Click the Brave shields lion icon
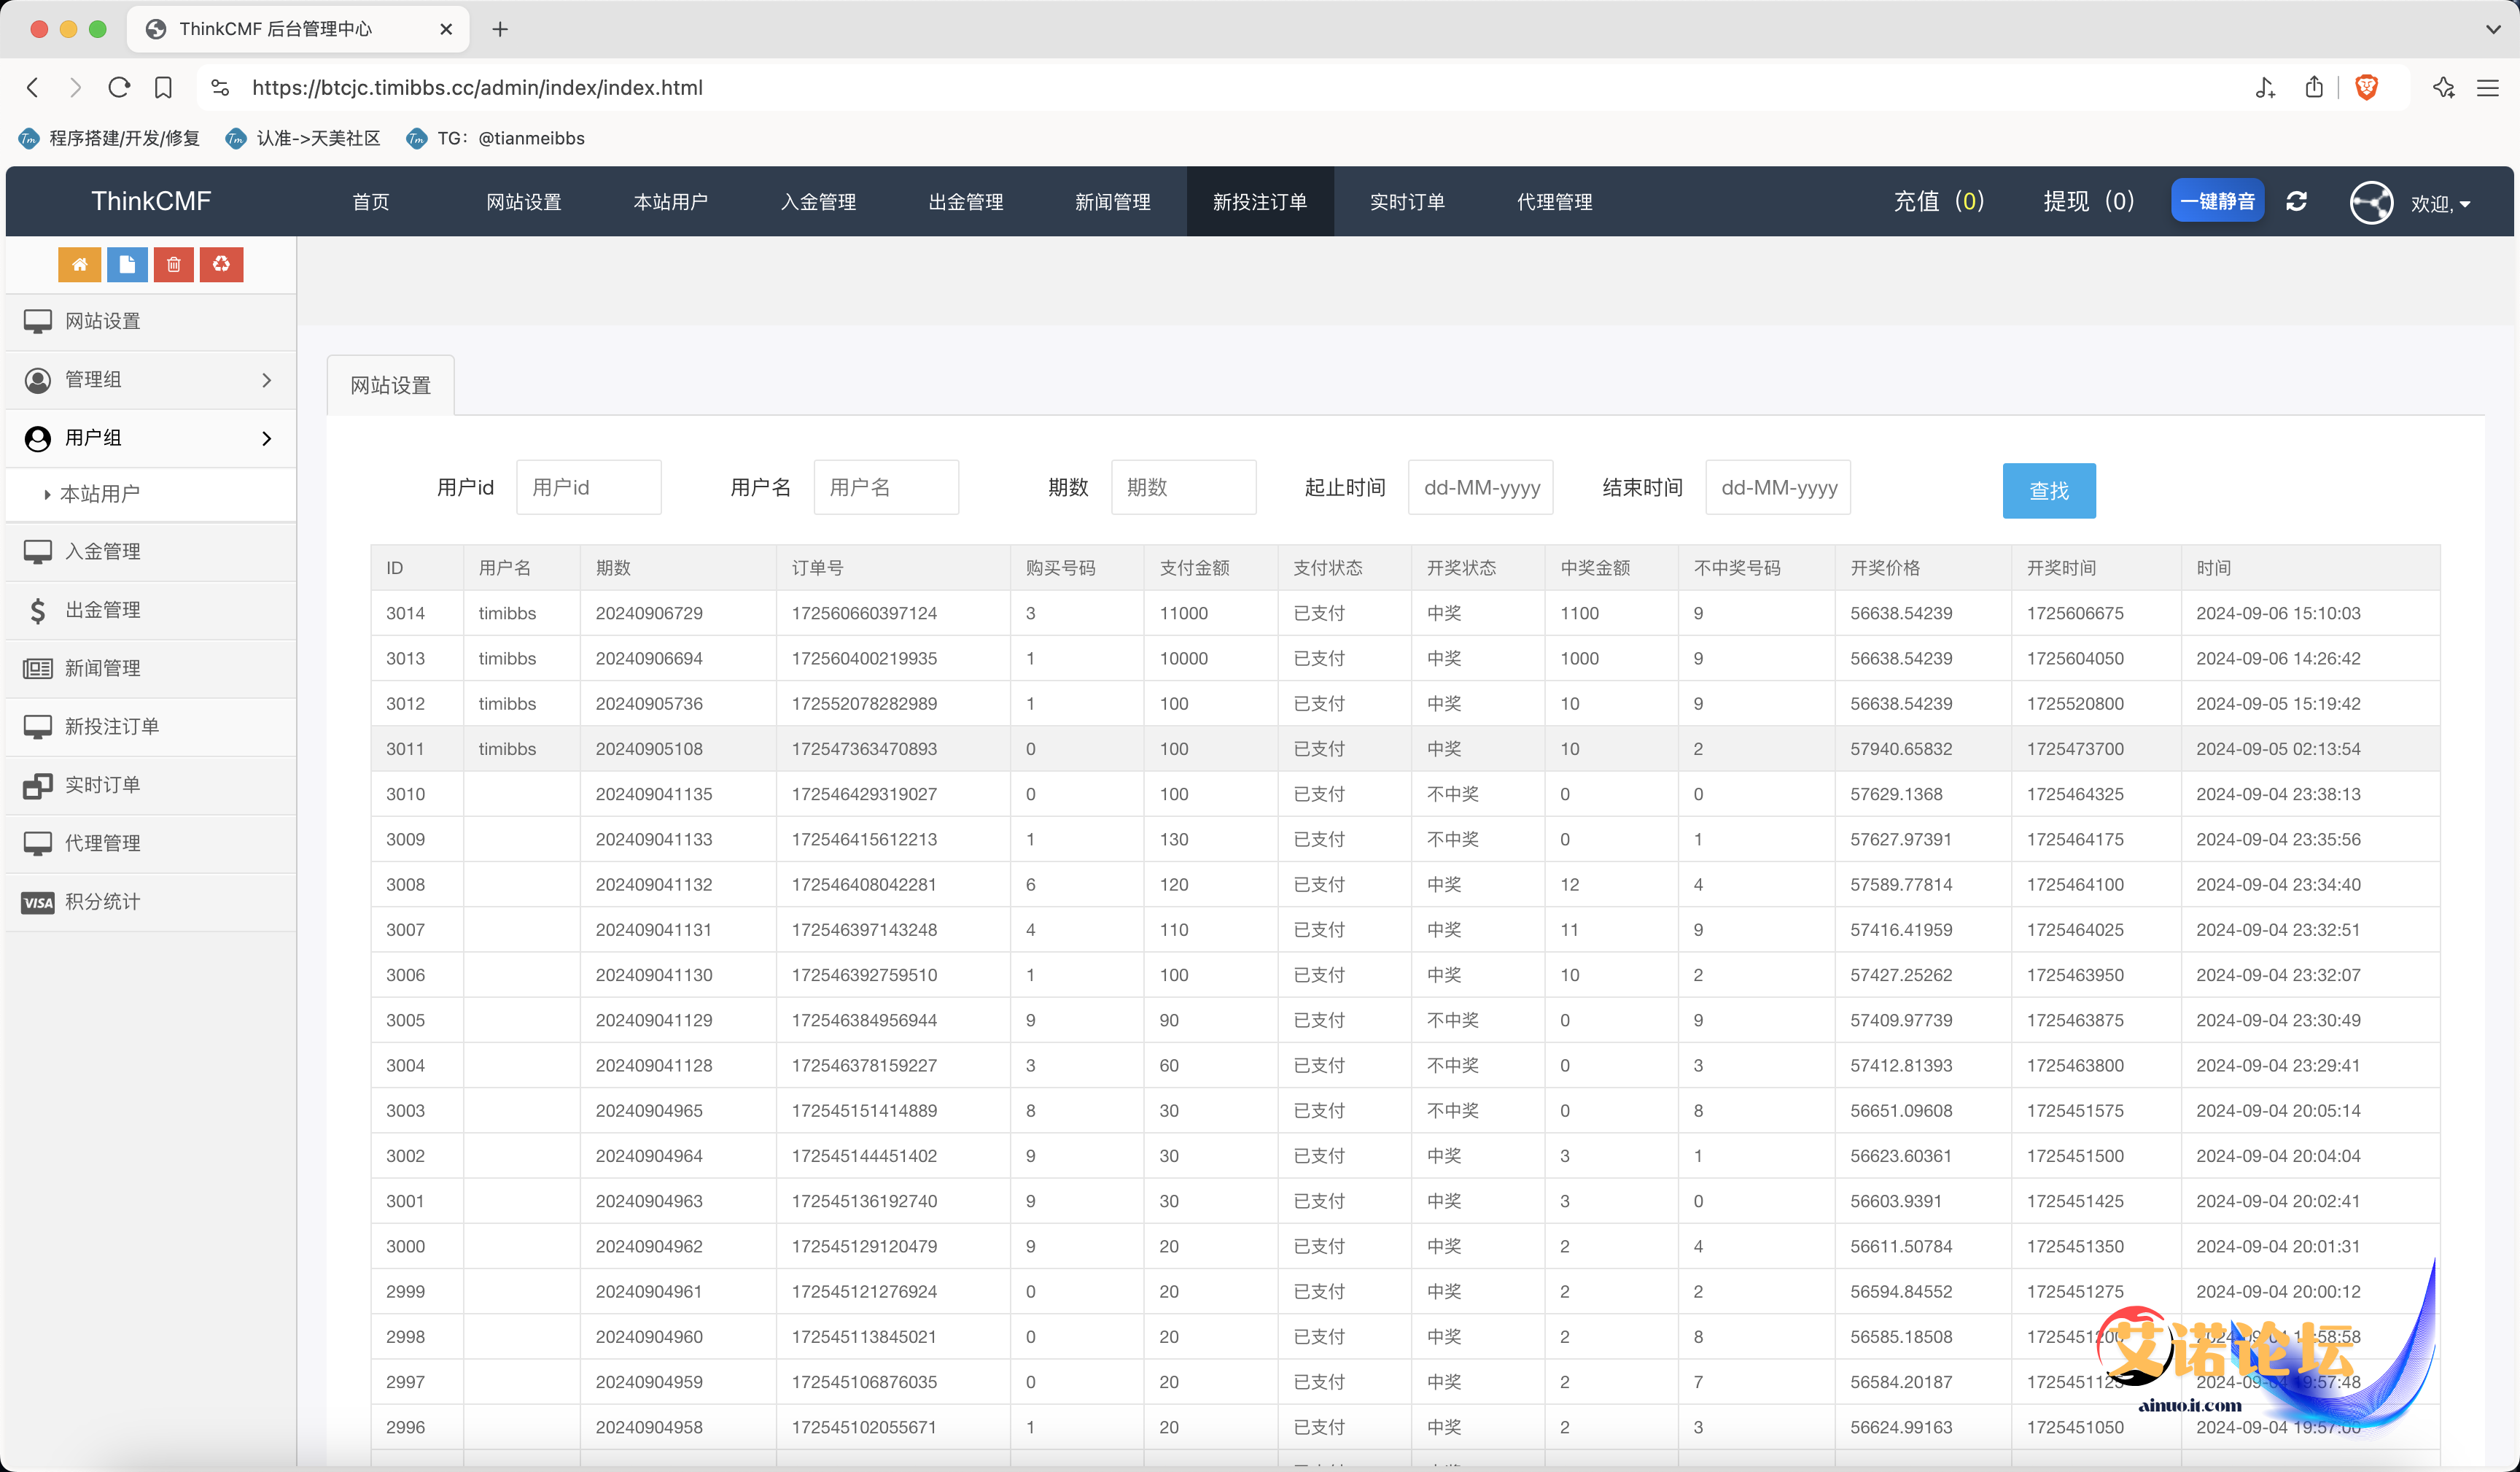This screenshot has width=2520, height=1472. pos(2366,87)
